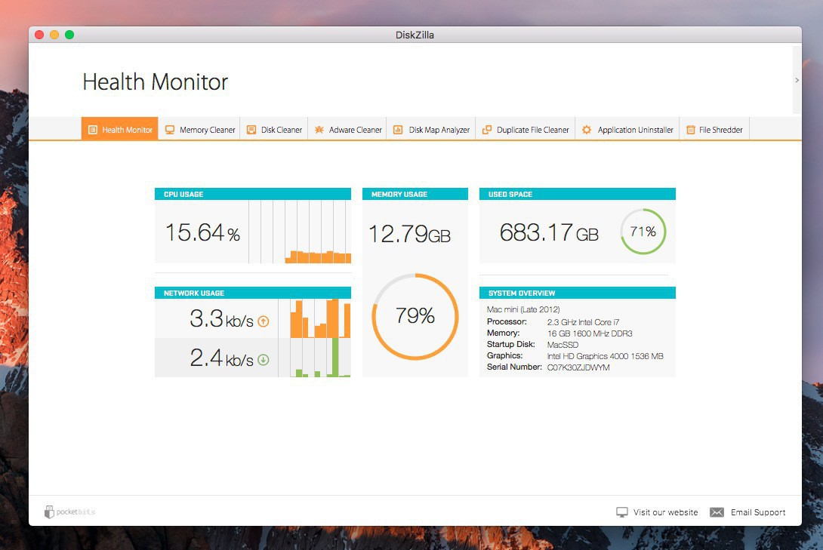Click the 79% memory usage ring

(x=415, y=316)
